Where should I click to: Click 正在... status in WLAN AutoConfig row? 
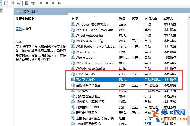point(136,41)
